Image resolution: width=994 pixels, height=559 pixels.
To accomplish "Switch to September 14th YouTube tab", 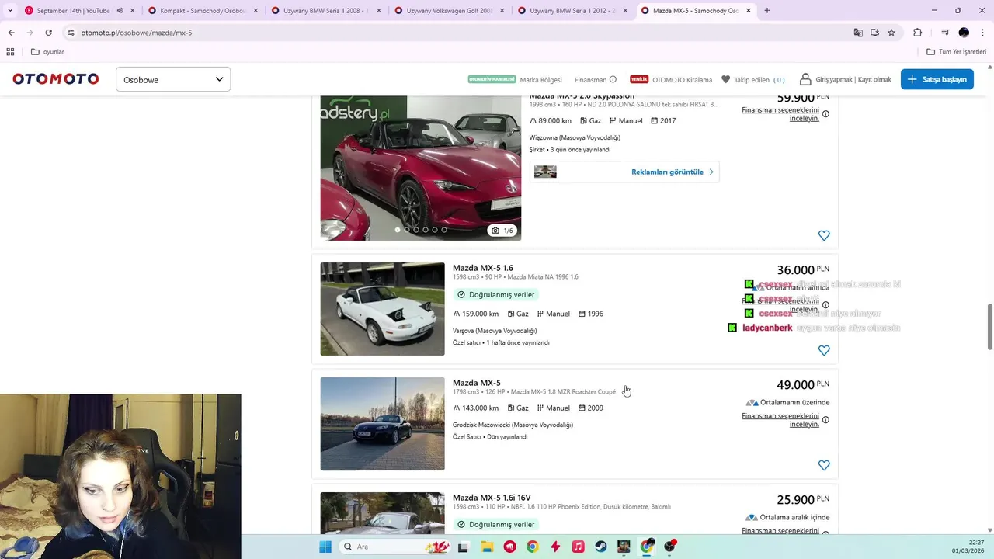I will pyautogui.click(x=73, y=11).
